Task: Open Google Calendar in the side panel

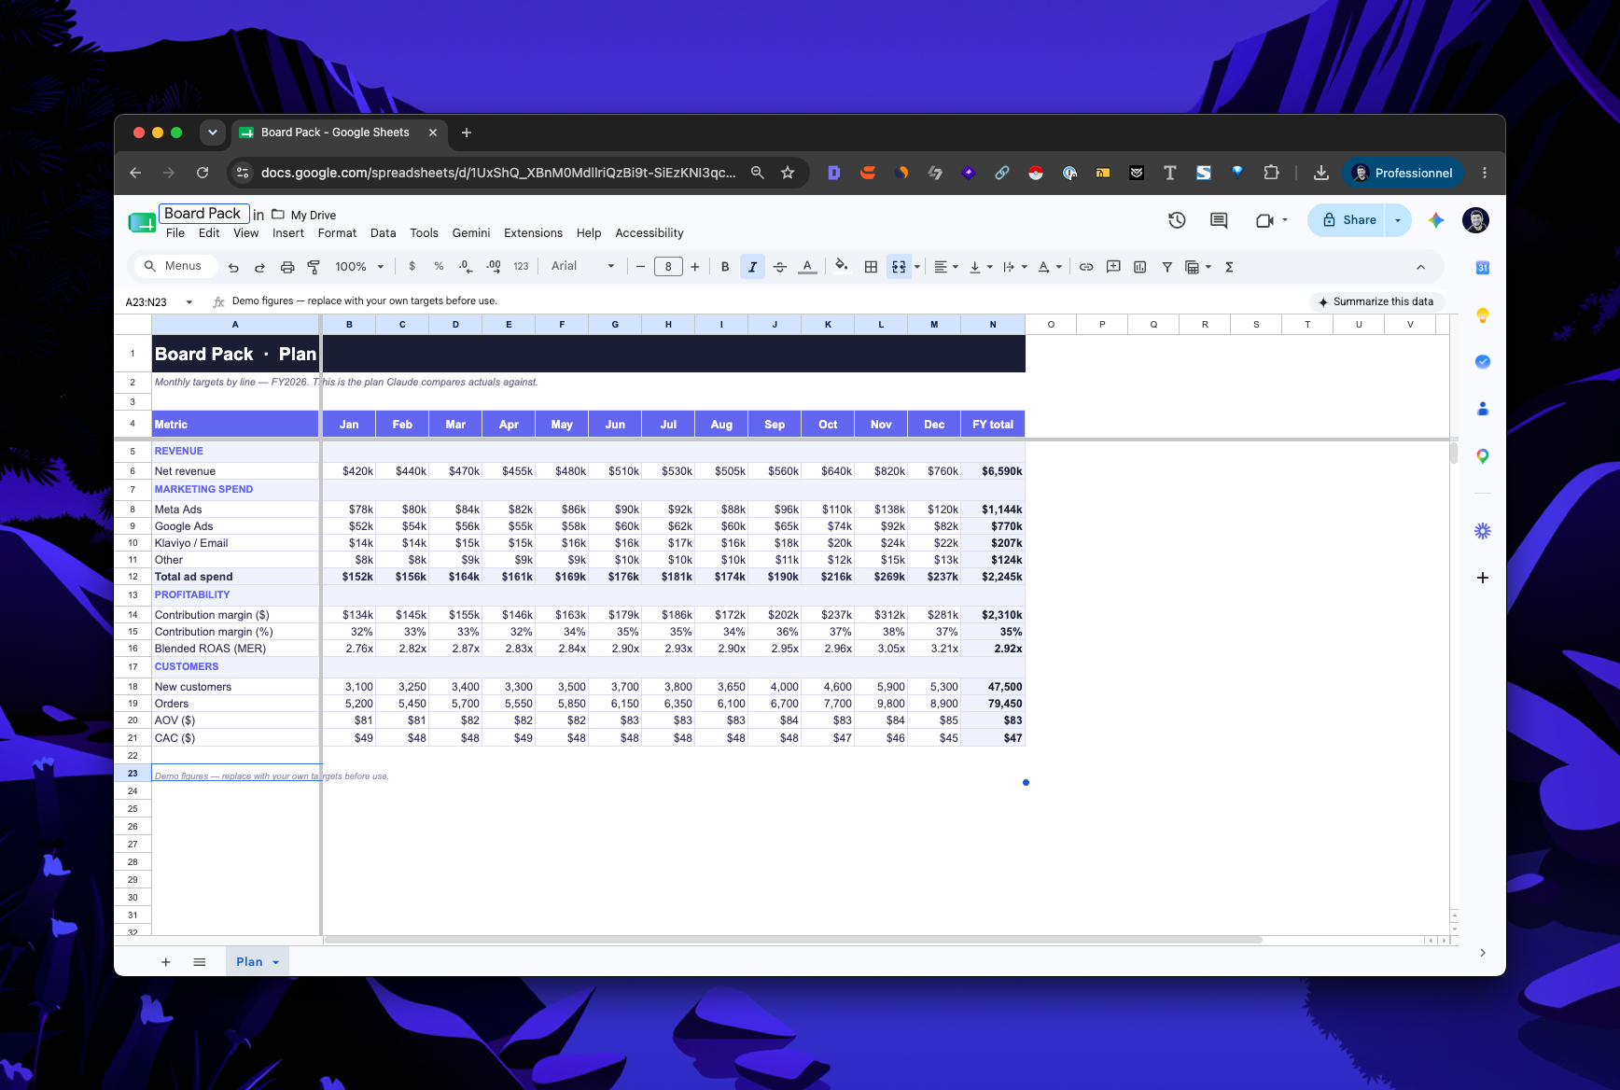Action: (x=1482, y=268)
